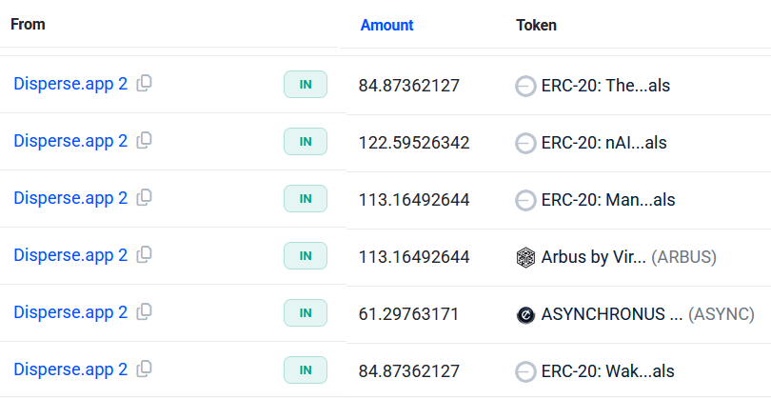Copy Disperse.app 2 address in ERC-20: Man...als row
Viewport: 771px width, 399px height.
pos(144,197)
